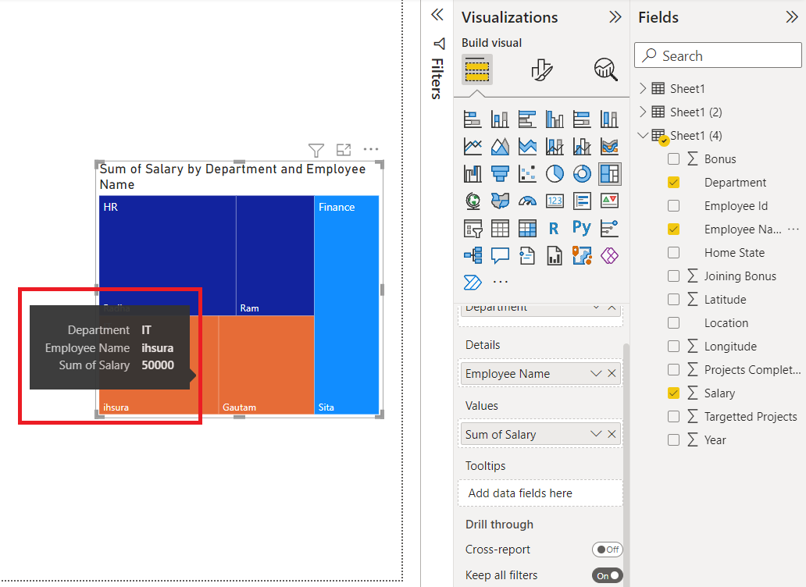Select the Power Apps visual

coord(609,255)
